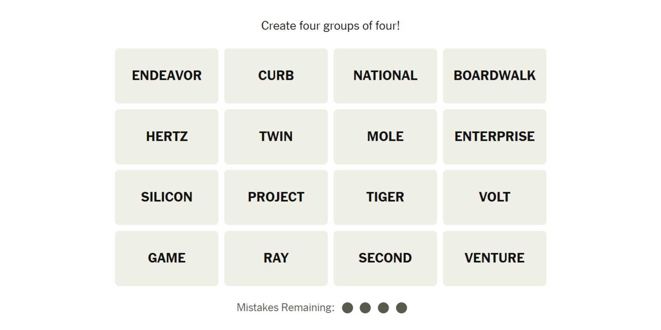Select the SILICON tile

coord(167,197)
